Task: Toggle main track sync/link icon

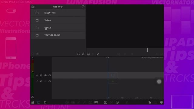Action: [37, 75]
